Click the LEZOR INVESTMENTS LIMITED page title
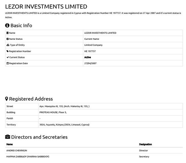The height and width of the screenshot is (163, 186). pyautogui.click(x=46, y=6)
